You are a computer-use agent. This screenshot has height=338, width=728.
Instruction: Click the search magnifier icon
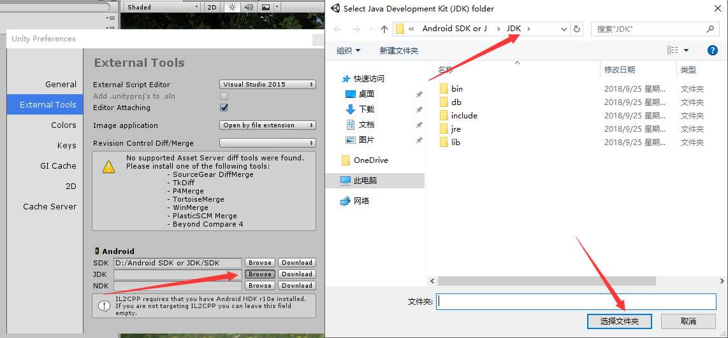point(710,29)
